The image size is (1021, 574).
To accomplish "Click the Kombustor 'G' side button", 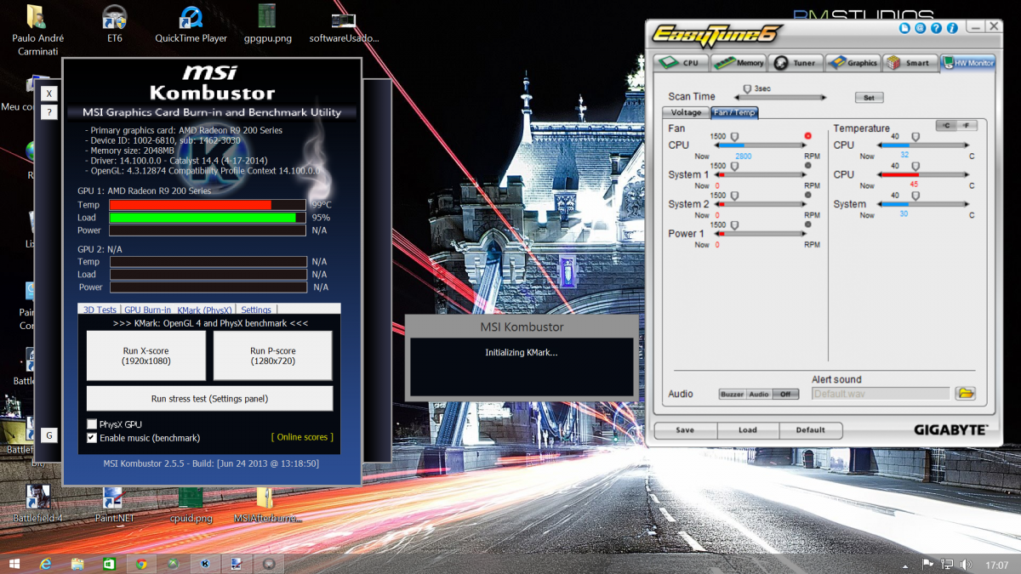I will coord(49,435).
